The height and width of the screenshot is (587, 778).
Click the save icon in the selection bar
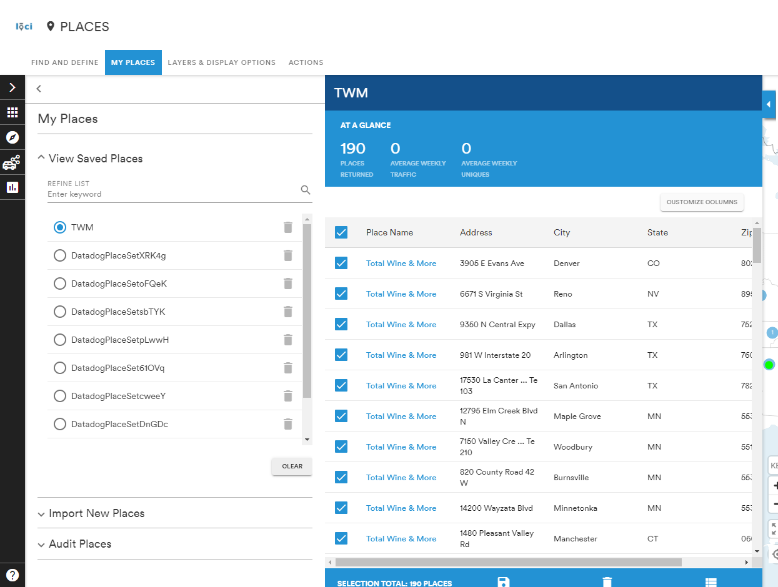coord(503,582)
